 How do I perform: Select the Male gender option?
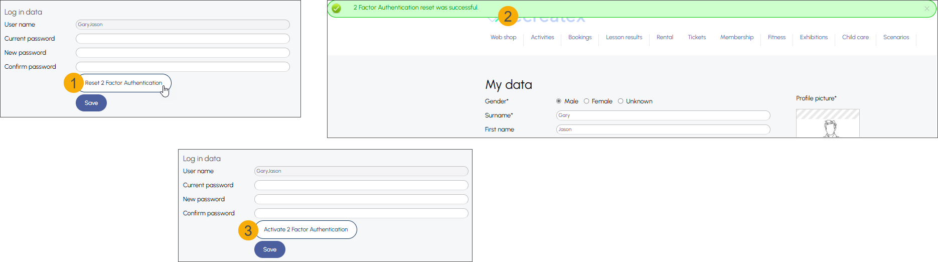point(559,101)
